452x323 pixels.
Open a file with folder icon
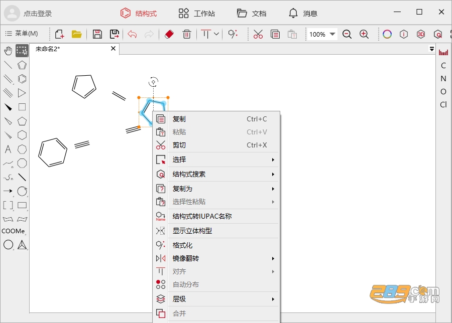click(77, 34)
